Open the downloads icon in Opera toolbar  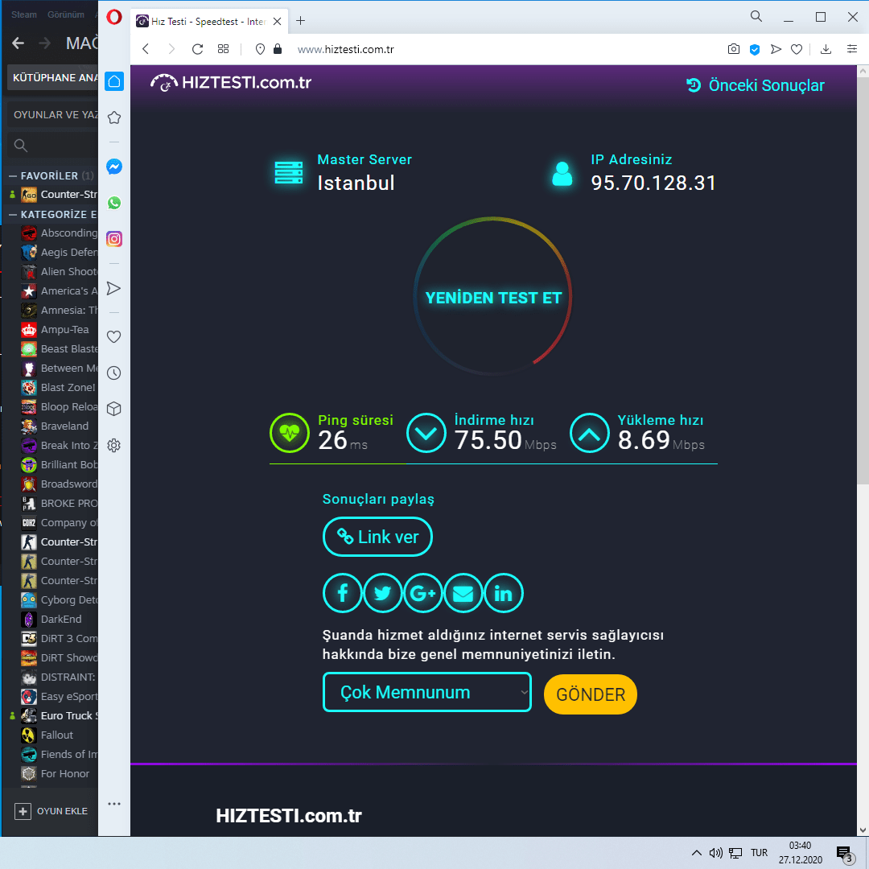(826, 49)
